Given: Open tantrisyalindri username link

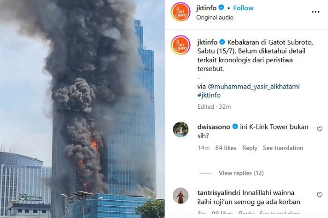Looking at the screenshot, I should tap(219, 193).
